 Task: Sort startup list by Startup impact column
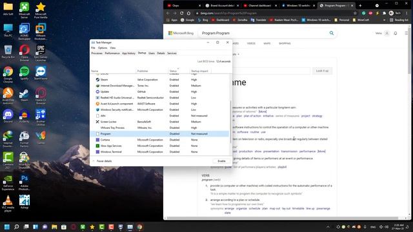pos(200,71)
